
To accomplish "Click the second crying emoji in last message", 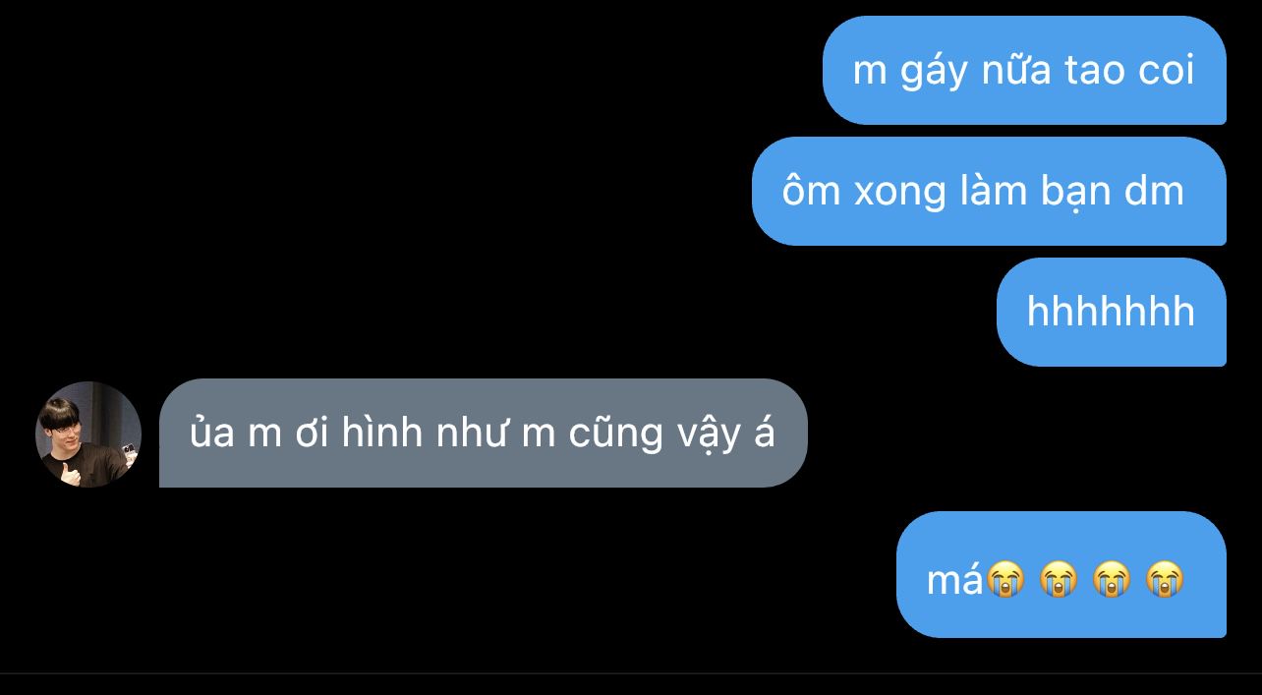I will (x=1059, y=580).
